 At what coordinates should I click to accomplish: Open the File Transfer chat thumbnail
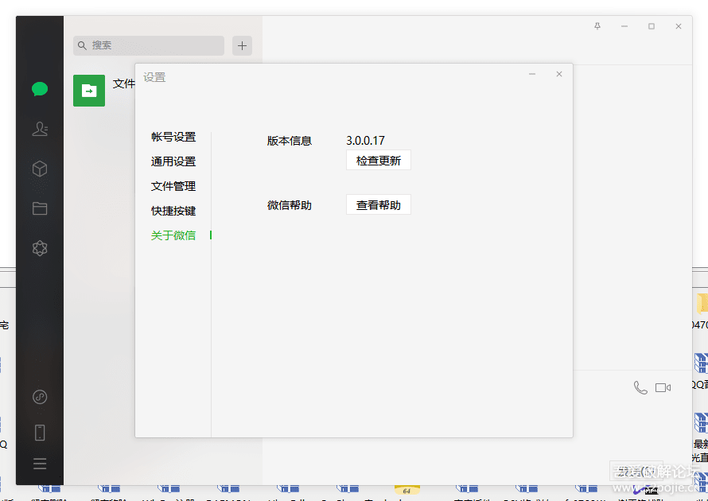click(x=89, y=91)
